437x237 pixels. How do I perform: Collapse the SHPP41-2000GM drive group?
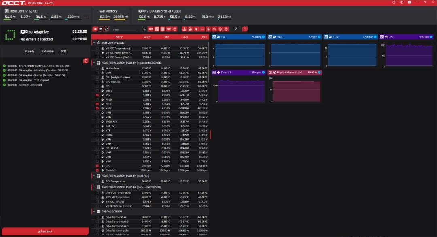coord(94,211)
